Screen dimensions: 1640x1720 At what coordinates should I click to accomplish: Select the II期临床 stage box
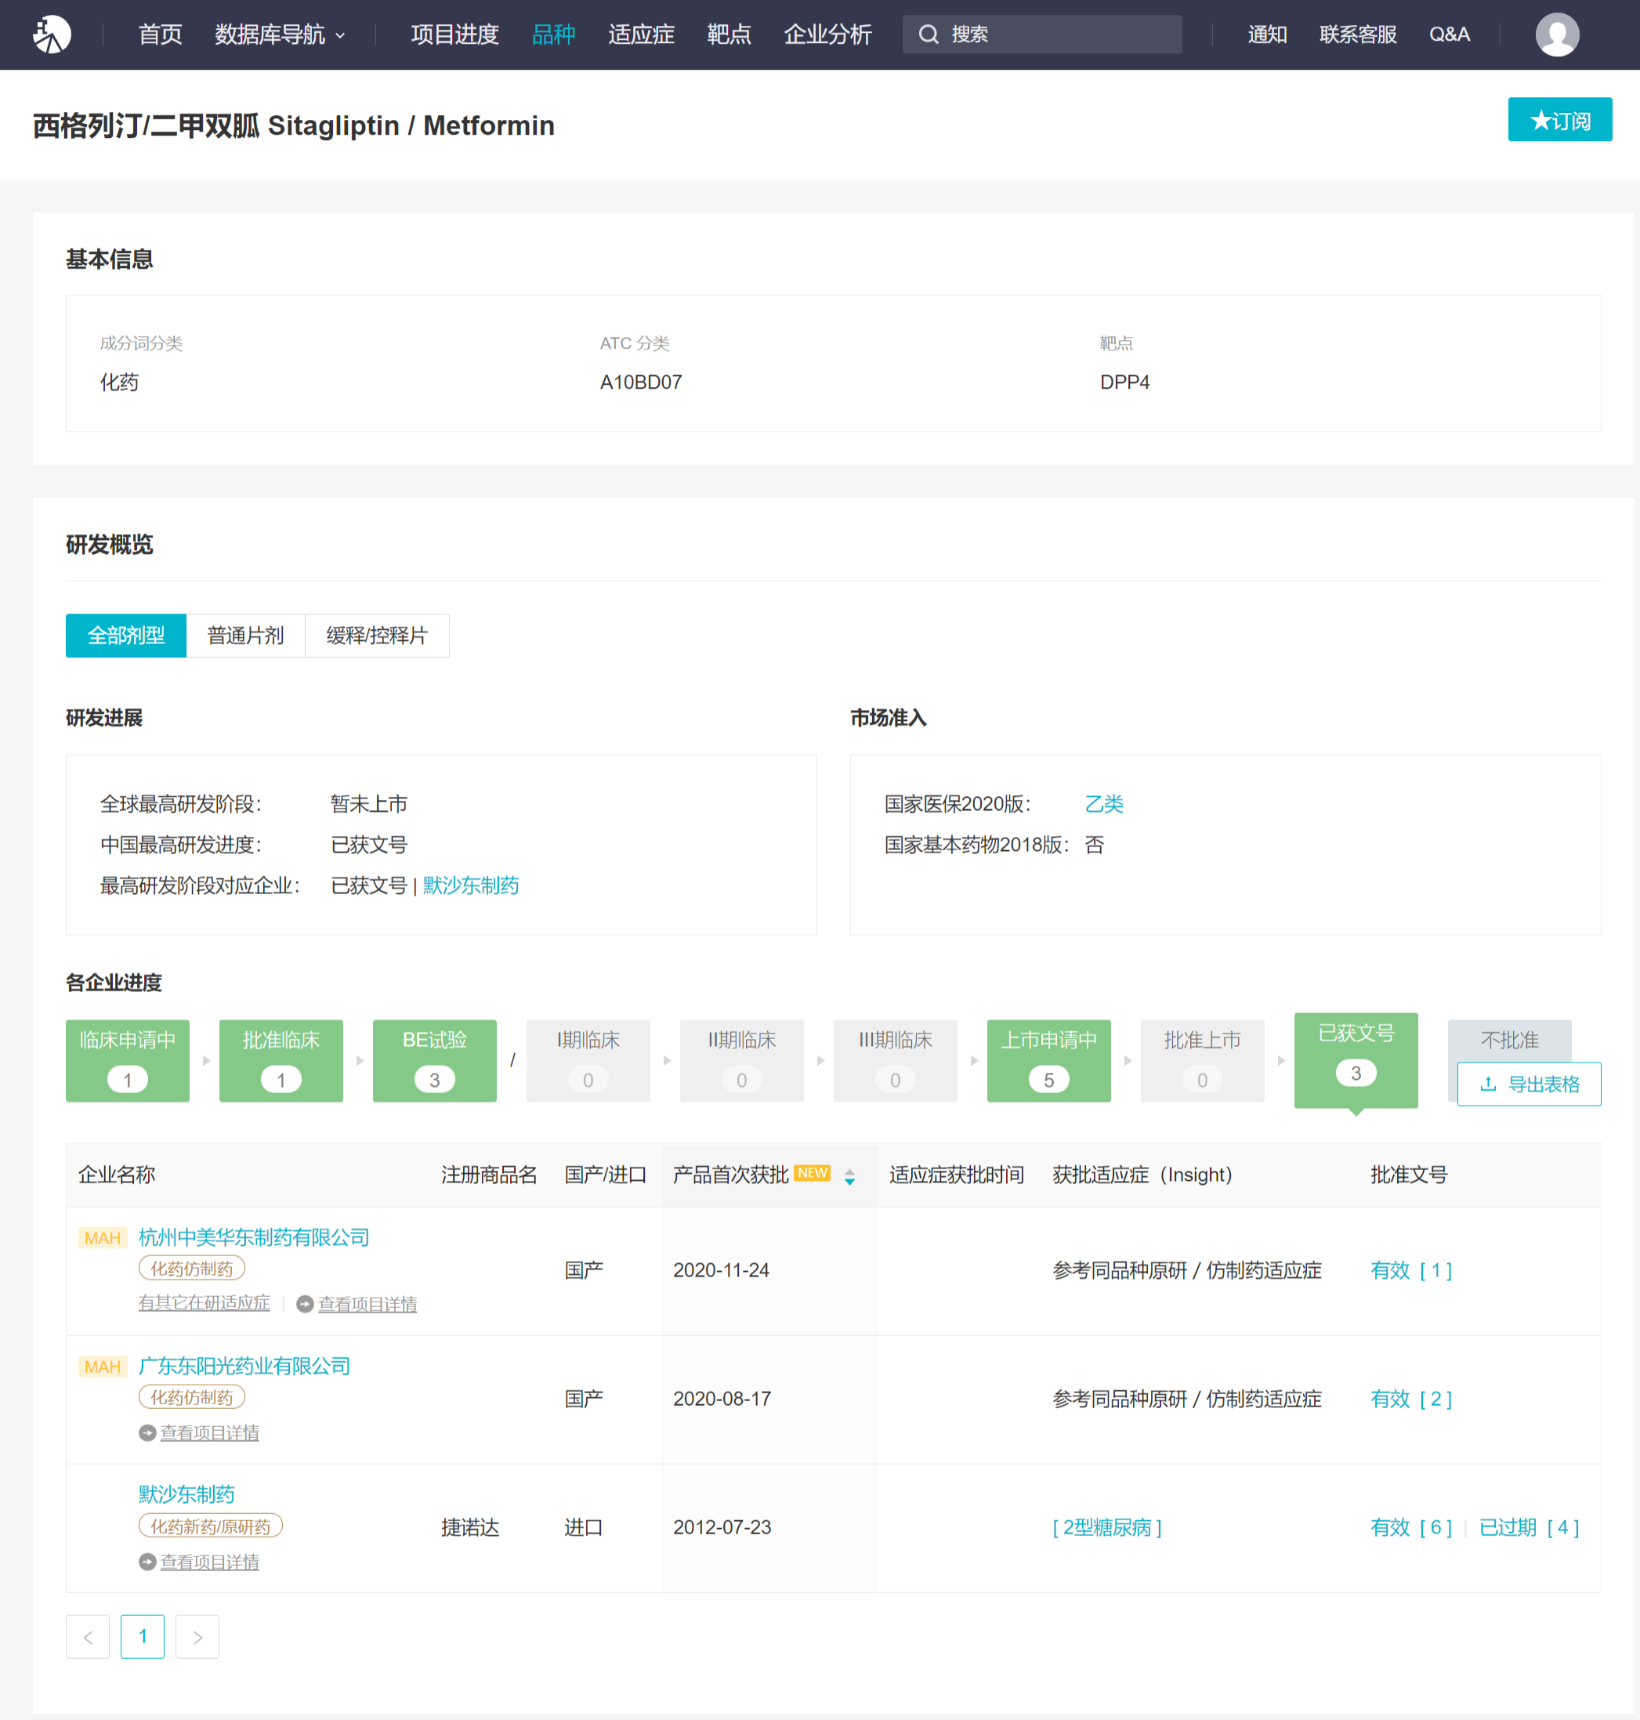pos(741,1059)
